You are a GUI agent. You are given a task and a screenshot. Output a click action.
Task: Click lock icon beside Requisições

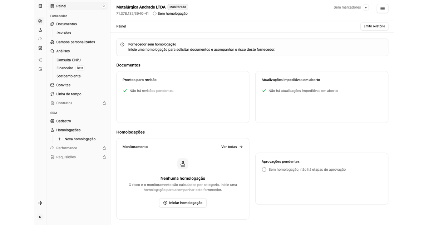(x=104, y=157)
